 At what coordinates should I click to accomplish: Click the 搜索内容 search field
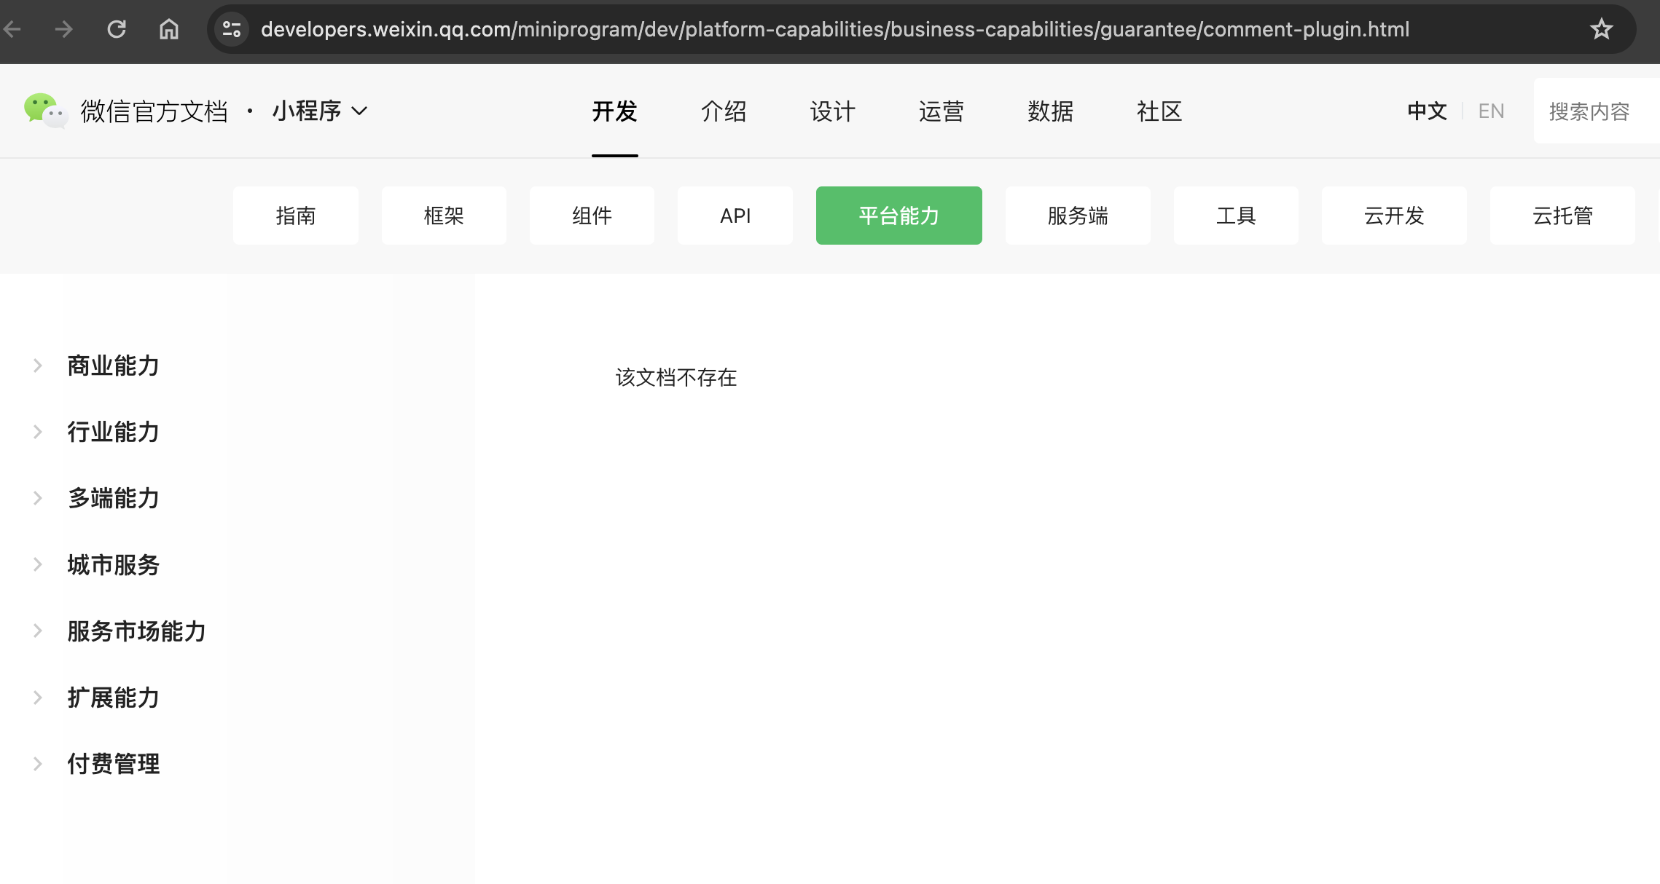pos(1592,111)
